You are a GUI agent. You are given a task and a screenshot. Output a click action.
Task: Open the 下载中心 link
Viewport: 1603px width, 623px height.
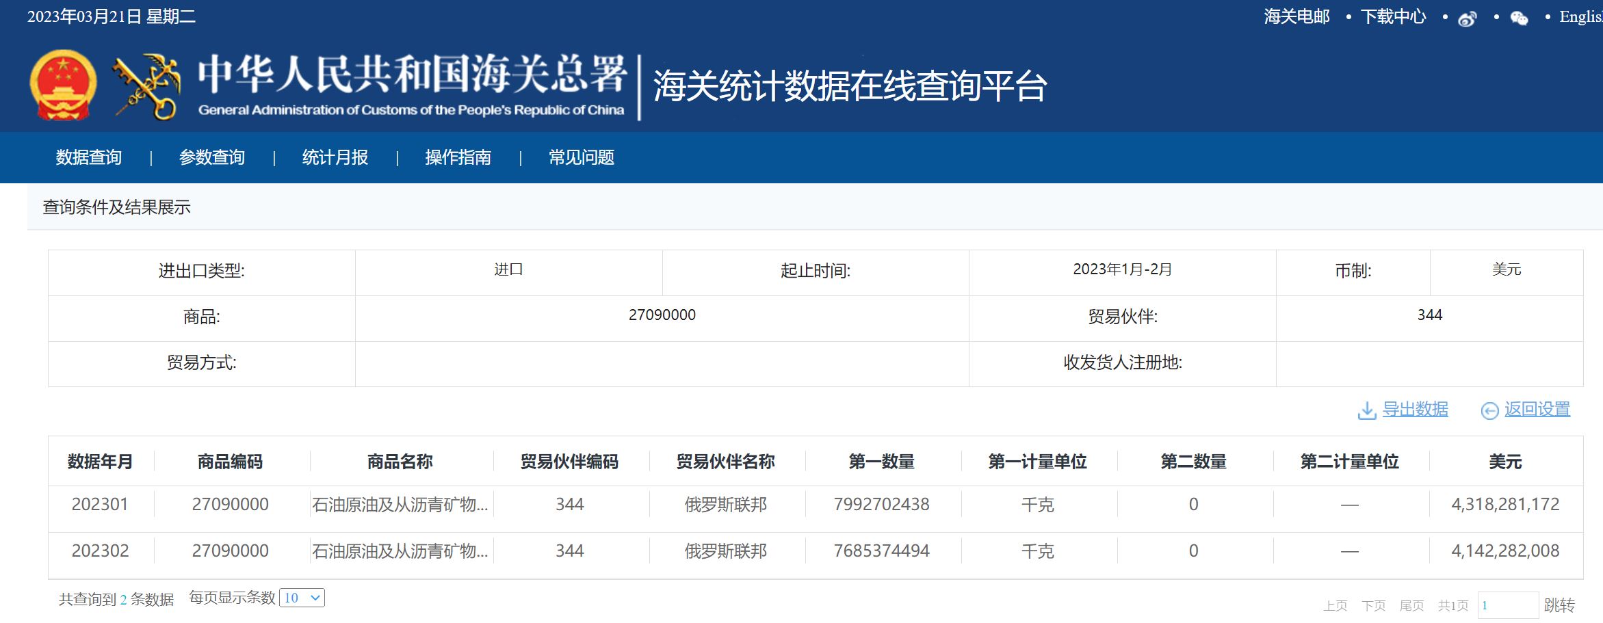pos(1393,16)
